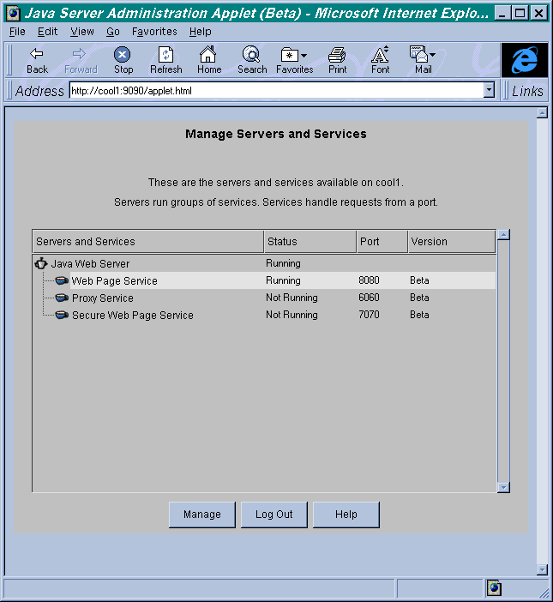Viewport: 553px width, 602px height.
Task: Expand the Address bar history dropdown
Action: [x=489, y=91]
